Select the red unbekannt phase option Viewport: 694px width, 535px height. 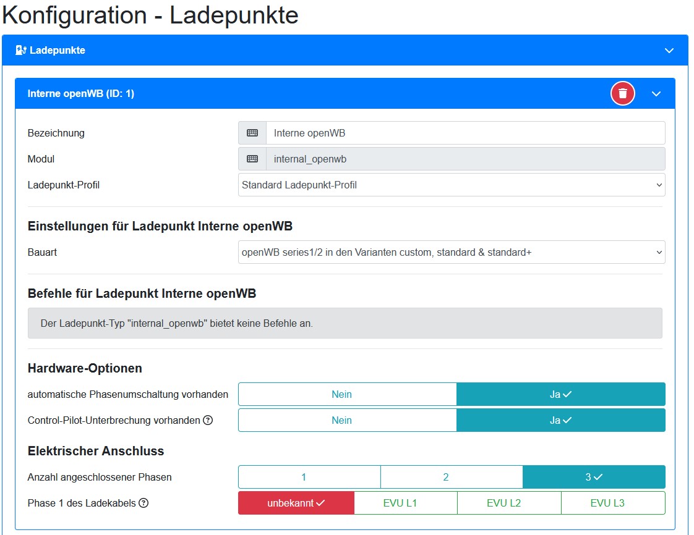[296, 503]
